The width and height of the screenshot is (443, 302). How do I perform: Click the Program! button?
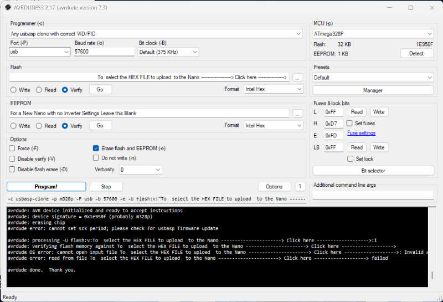46,187
